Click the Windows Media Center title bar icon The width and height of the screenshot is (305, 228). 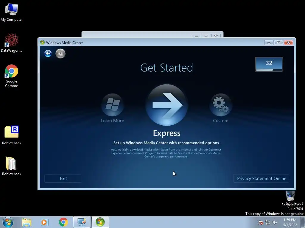click(x=42, y=42)
